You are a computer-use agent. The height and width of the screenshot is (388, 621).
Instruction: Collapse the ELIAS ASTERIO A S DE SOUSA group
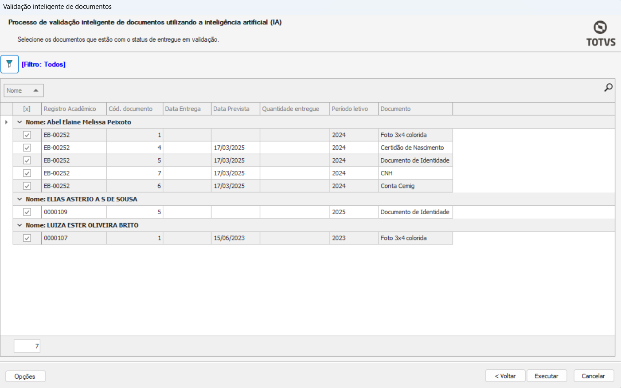[x=20, y=199]
